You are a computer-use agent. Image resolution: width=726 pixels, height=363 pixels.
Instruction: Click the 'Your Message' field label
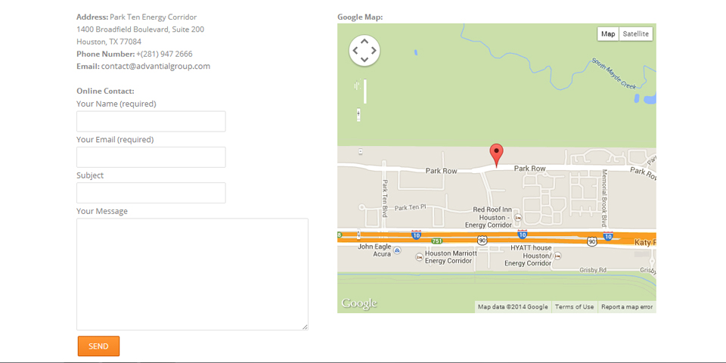pyautogui.click(x=102, y=211)
